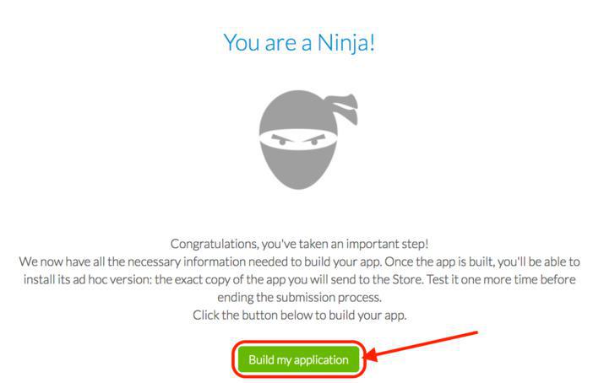This screenshot has height=383, width=604.
Task: Click the lower mask of the ninja face
Action: coord(297,167)
